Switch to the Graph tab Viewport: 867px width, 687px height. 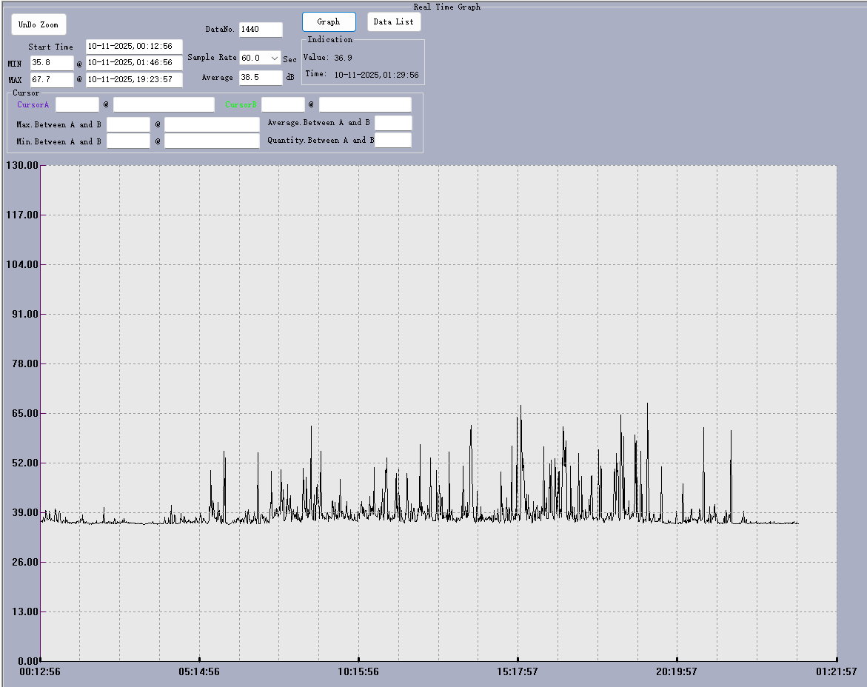329,22
